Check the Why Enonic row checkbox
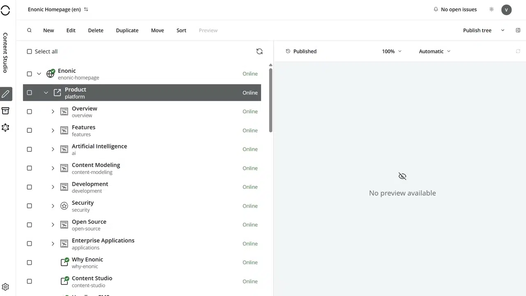 coord(29,262)
